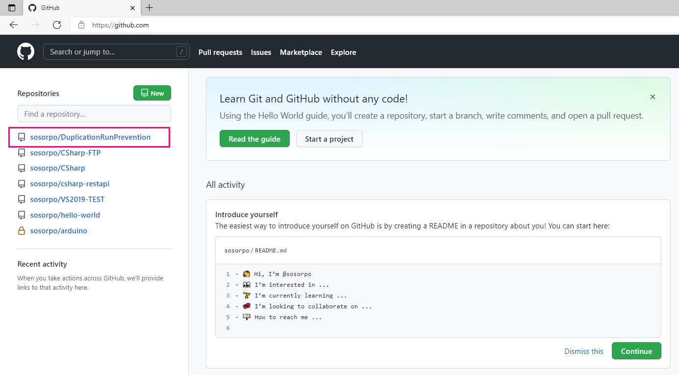Click the green Continue button

636,351
